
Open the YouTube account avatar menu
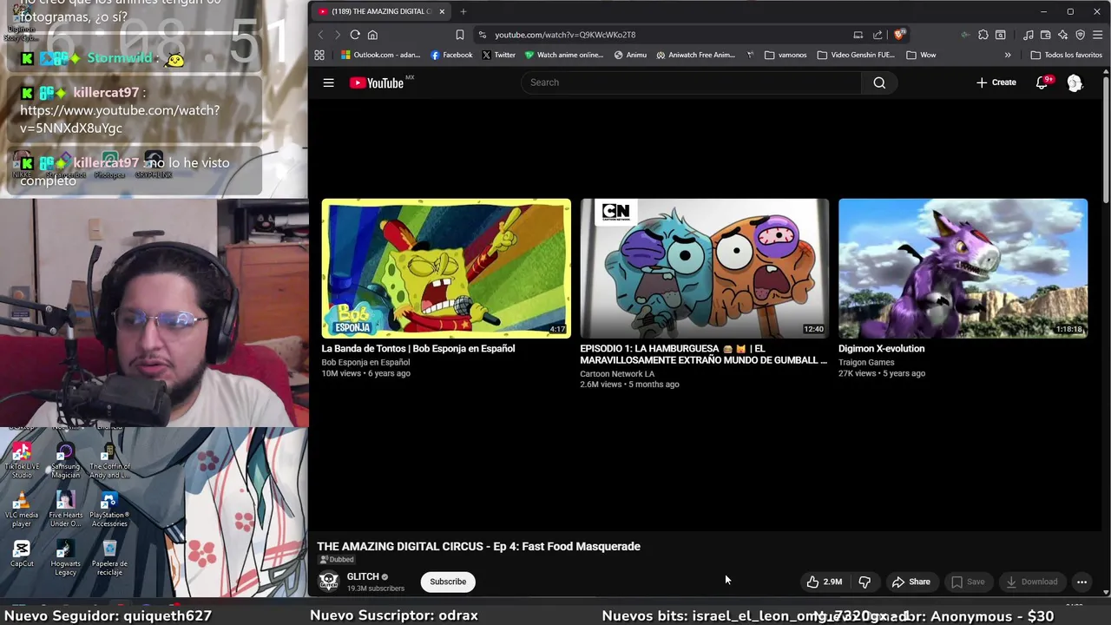pos(1075,82)
